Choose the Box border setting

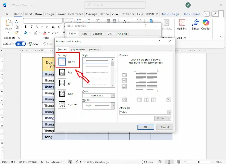tap(62, 73)
